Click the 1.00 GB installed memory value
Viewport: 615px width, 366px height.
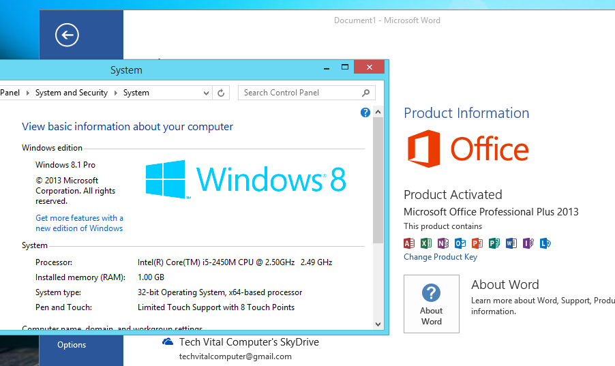click(x=151, y=277)
